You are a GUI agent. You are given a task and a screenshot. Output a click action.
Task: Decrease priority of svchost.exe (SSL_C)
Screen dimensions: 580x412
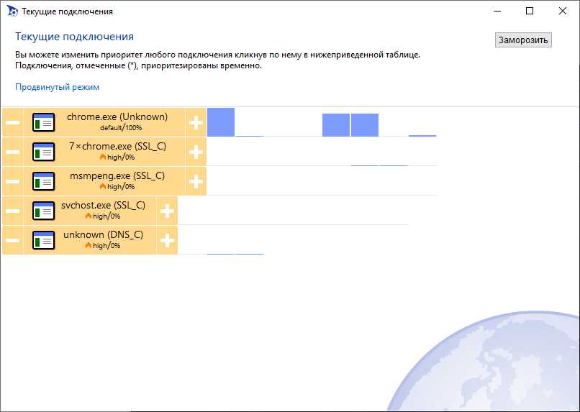tap(12, 211)
